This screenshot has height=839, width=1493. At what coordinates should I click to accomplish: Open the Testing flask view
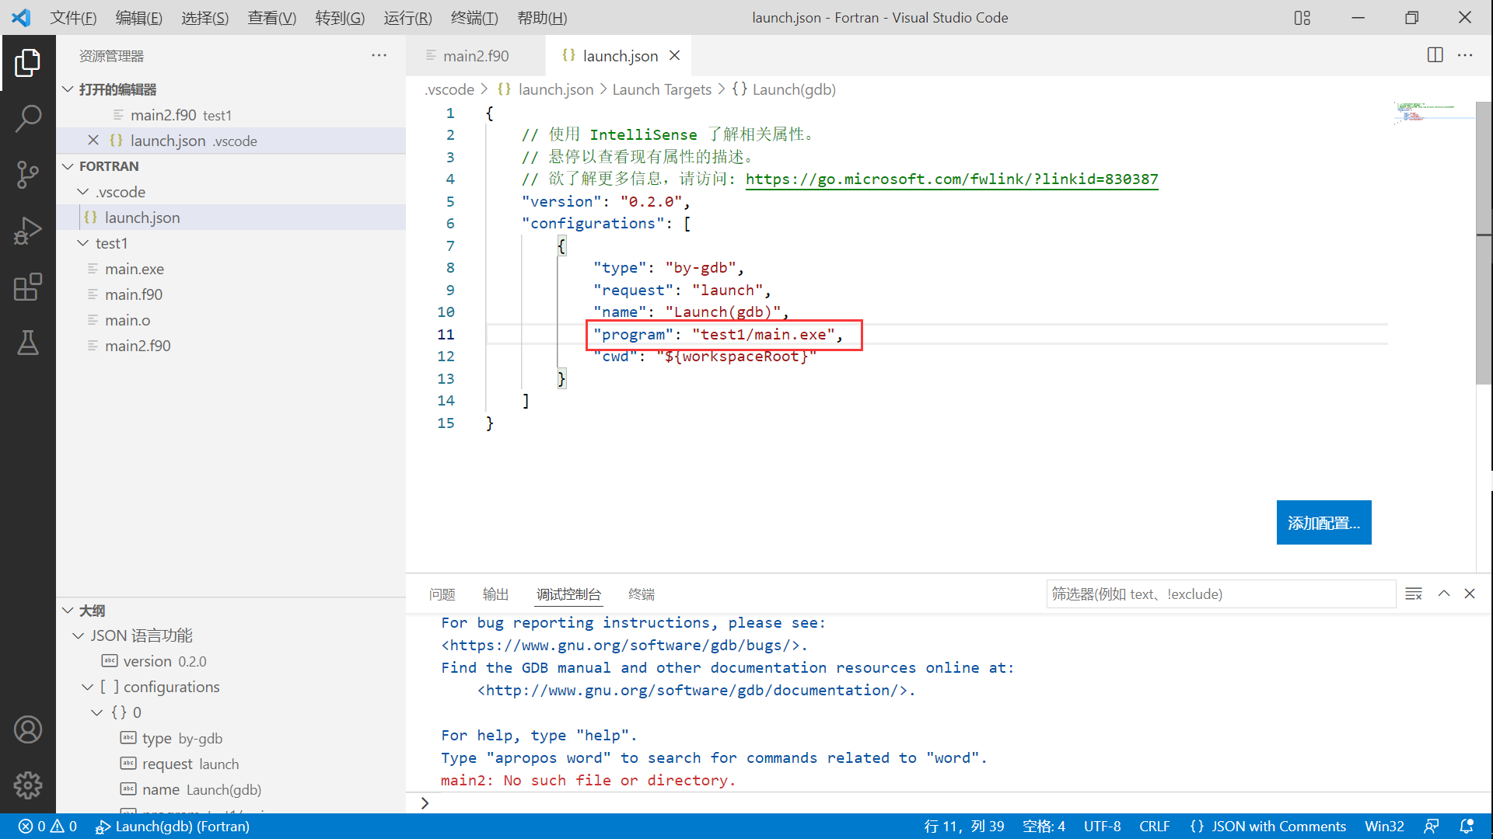(28, 343)
